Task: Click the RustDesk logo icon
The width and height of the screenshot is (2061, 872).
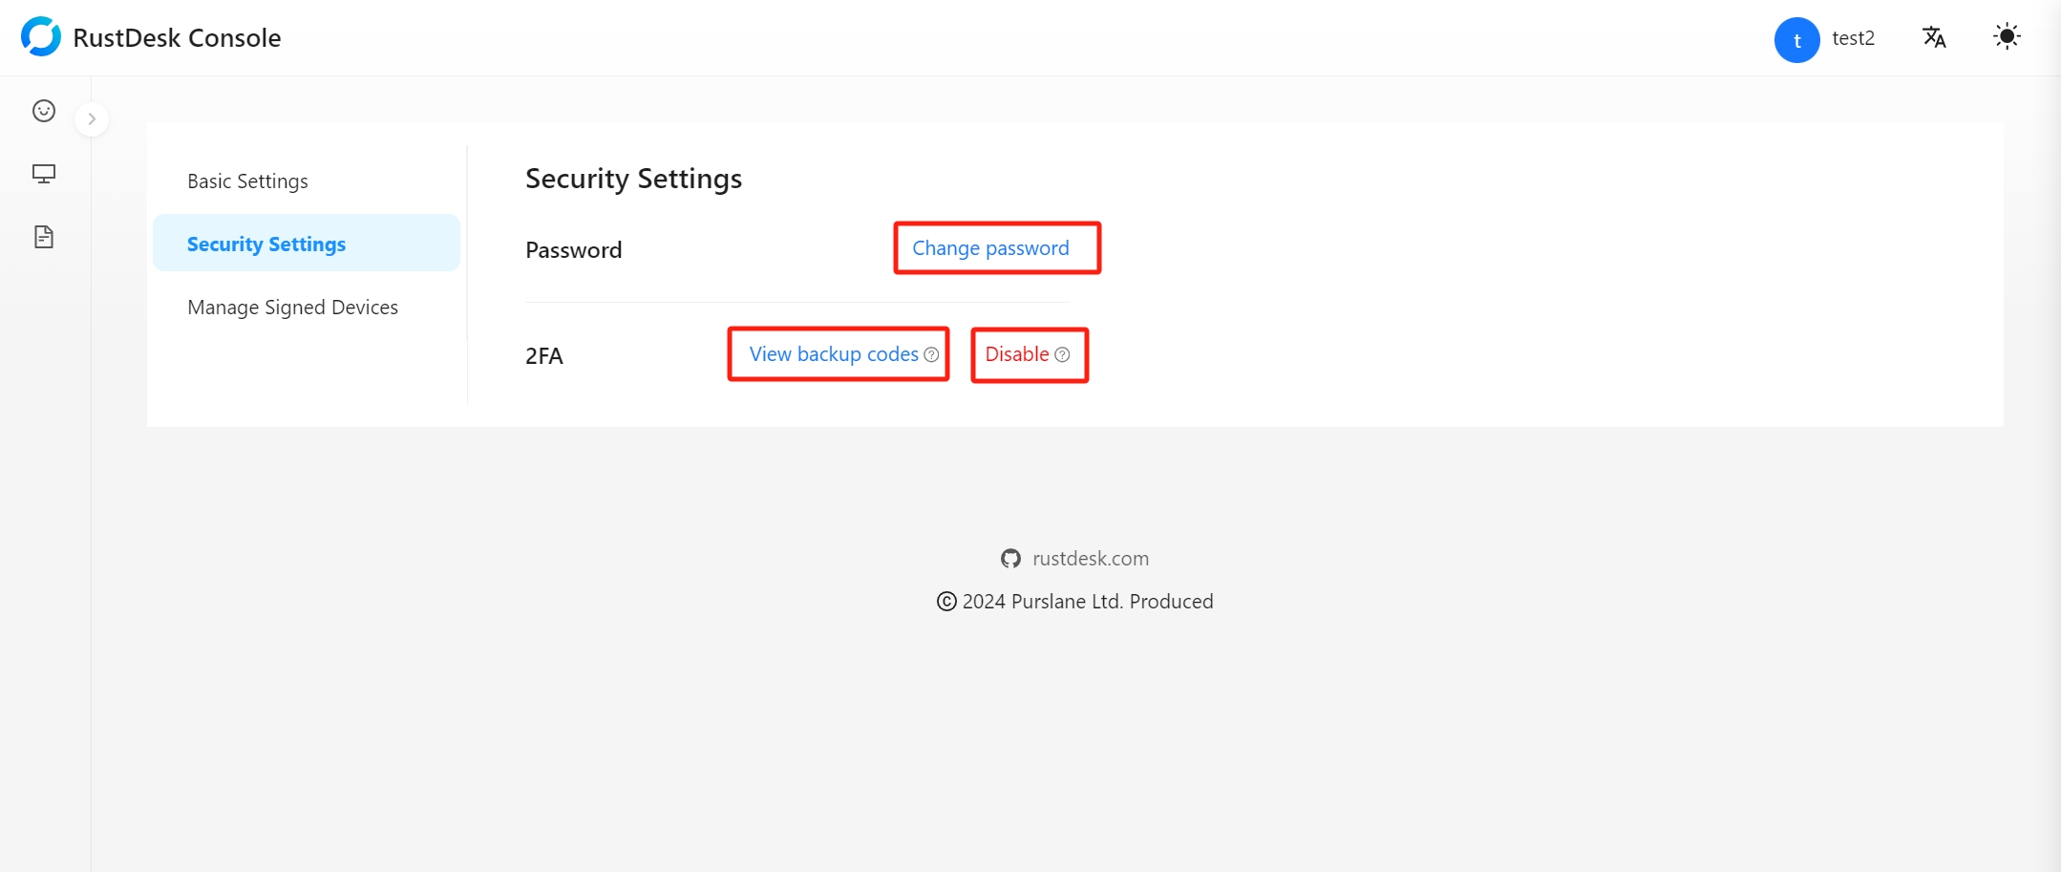Action: [40, 37]
